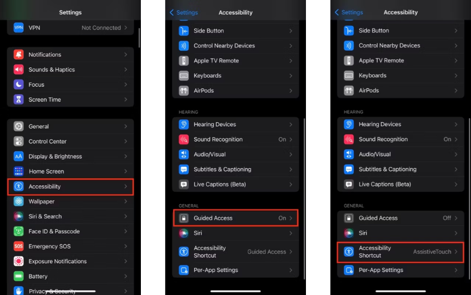The width and height of the screenshot is (471, 295).
Task: Expand the Wallpaper row chevron
Action: click(x=126, y=201)
